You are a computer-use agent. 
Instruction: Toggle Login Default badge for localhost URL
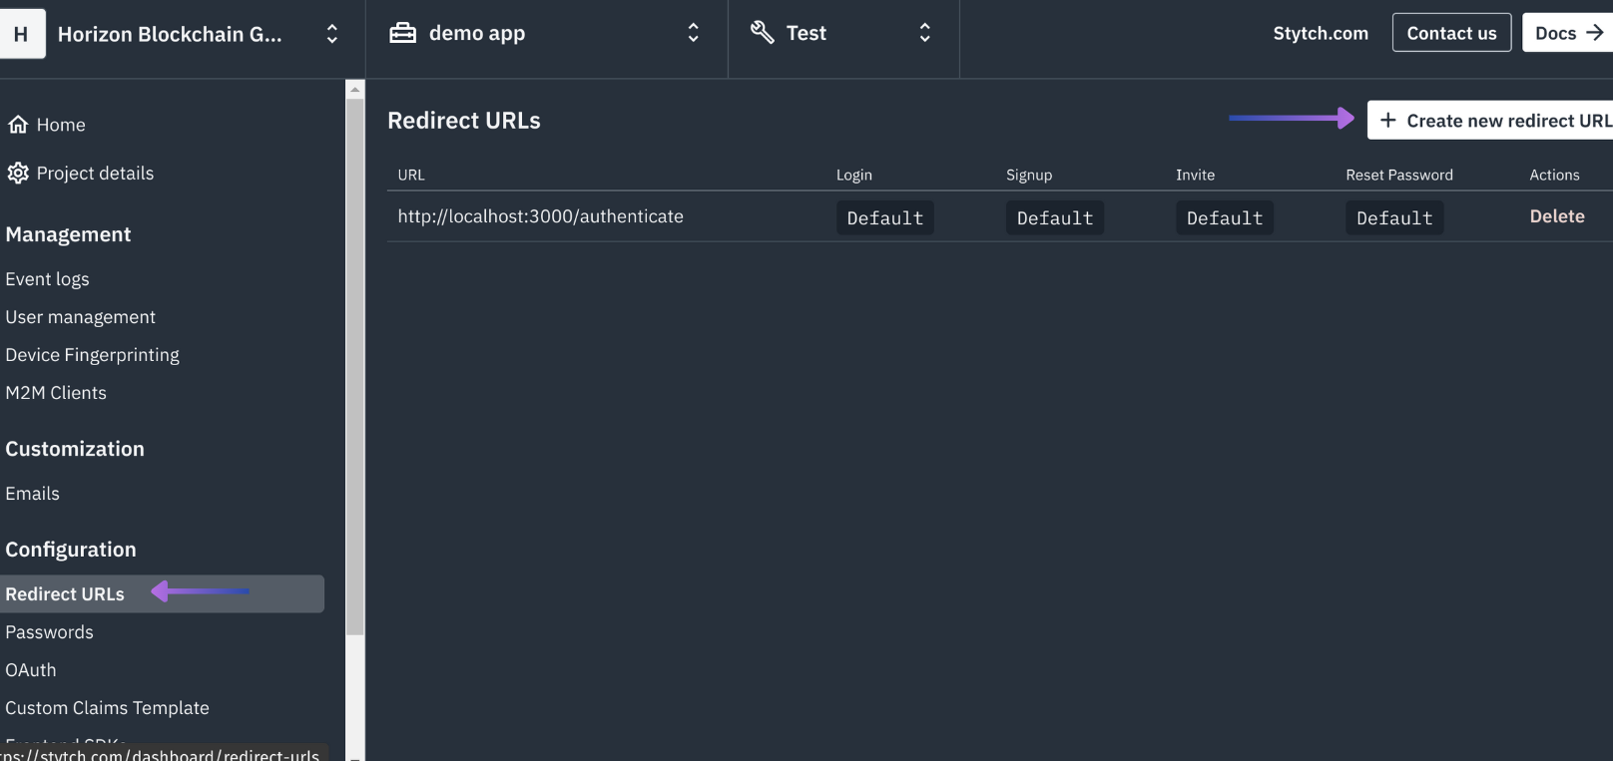click(884, 218)
